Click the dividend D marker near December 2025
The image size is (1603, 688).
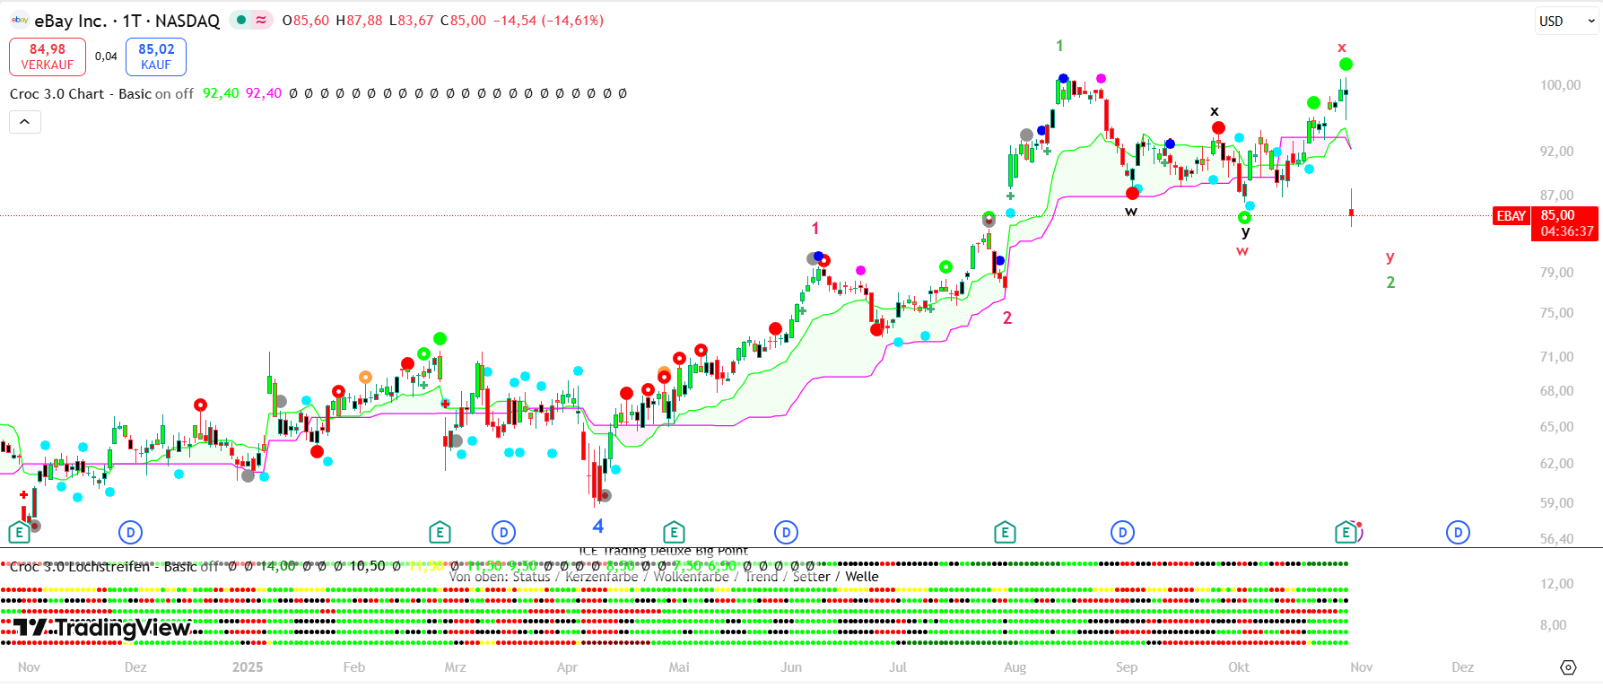(x=1458, y=533)
